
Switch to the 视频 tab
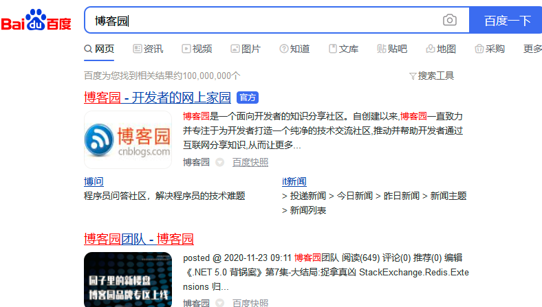pos(197,49)
